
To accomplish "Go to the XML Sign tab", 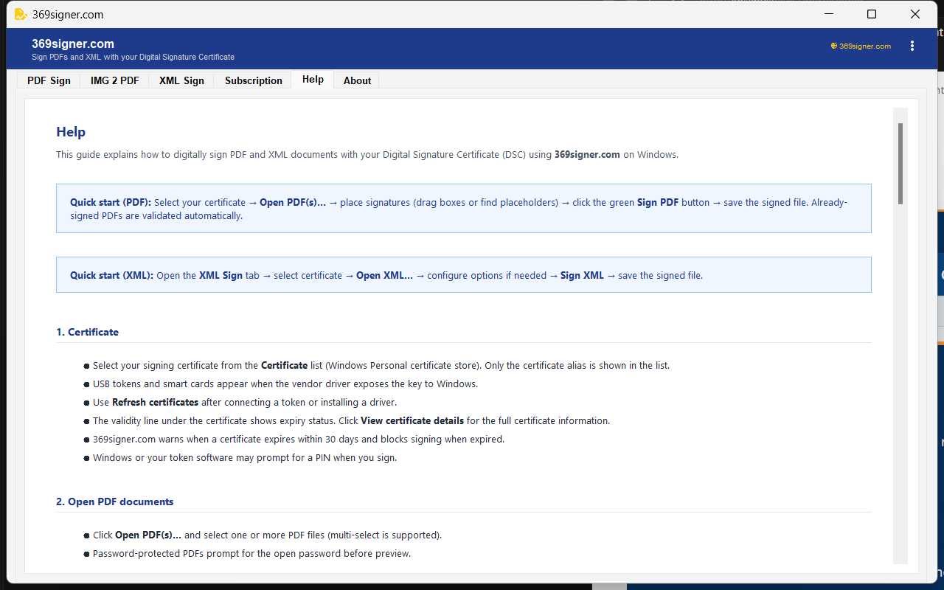I will click(181, 80).
